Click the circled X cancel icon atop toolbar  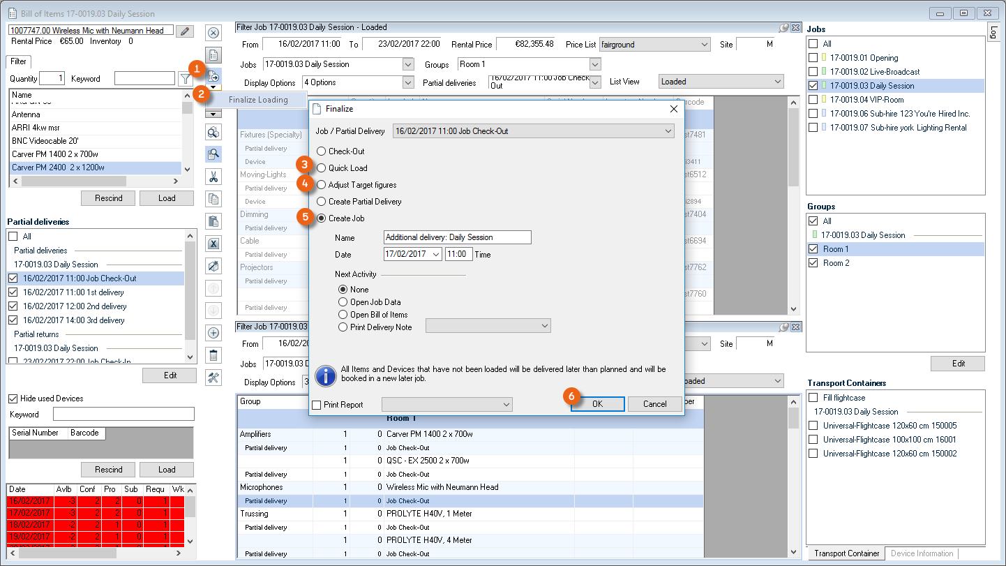point(214,33)
